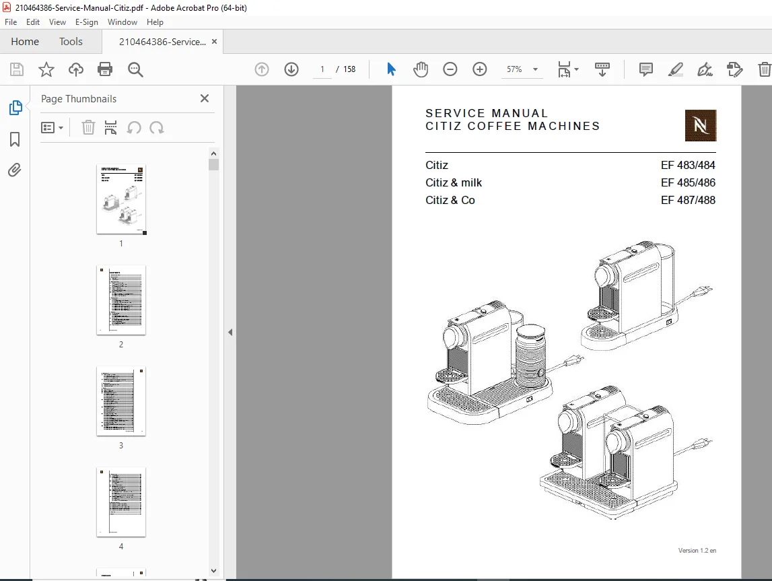This screenshot has height=581, width=772.
Task: Close the 210464386-Service document tab
Action: [214, 41]
